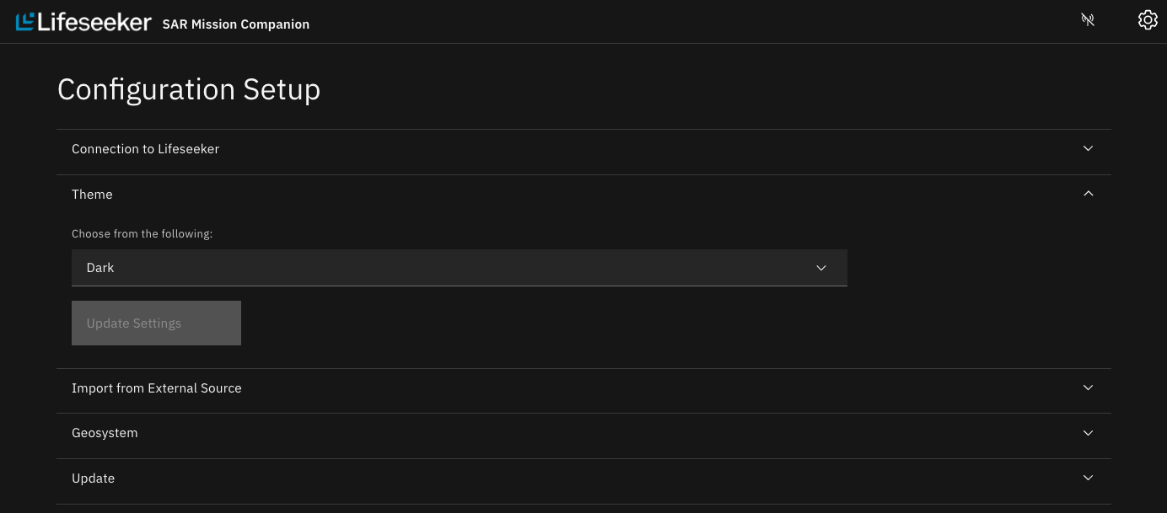Click the Lifeseeker logo icon
The width and height of the screenshot is (1167, 513).
(25, 22)
